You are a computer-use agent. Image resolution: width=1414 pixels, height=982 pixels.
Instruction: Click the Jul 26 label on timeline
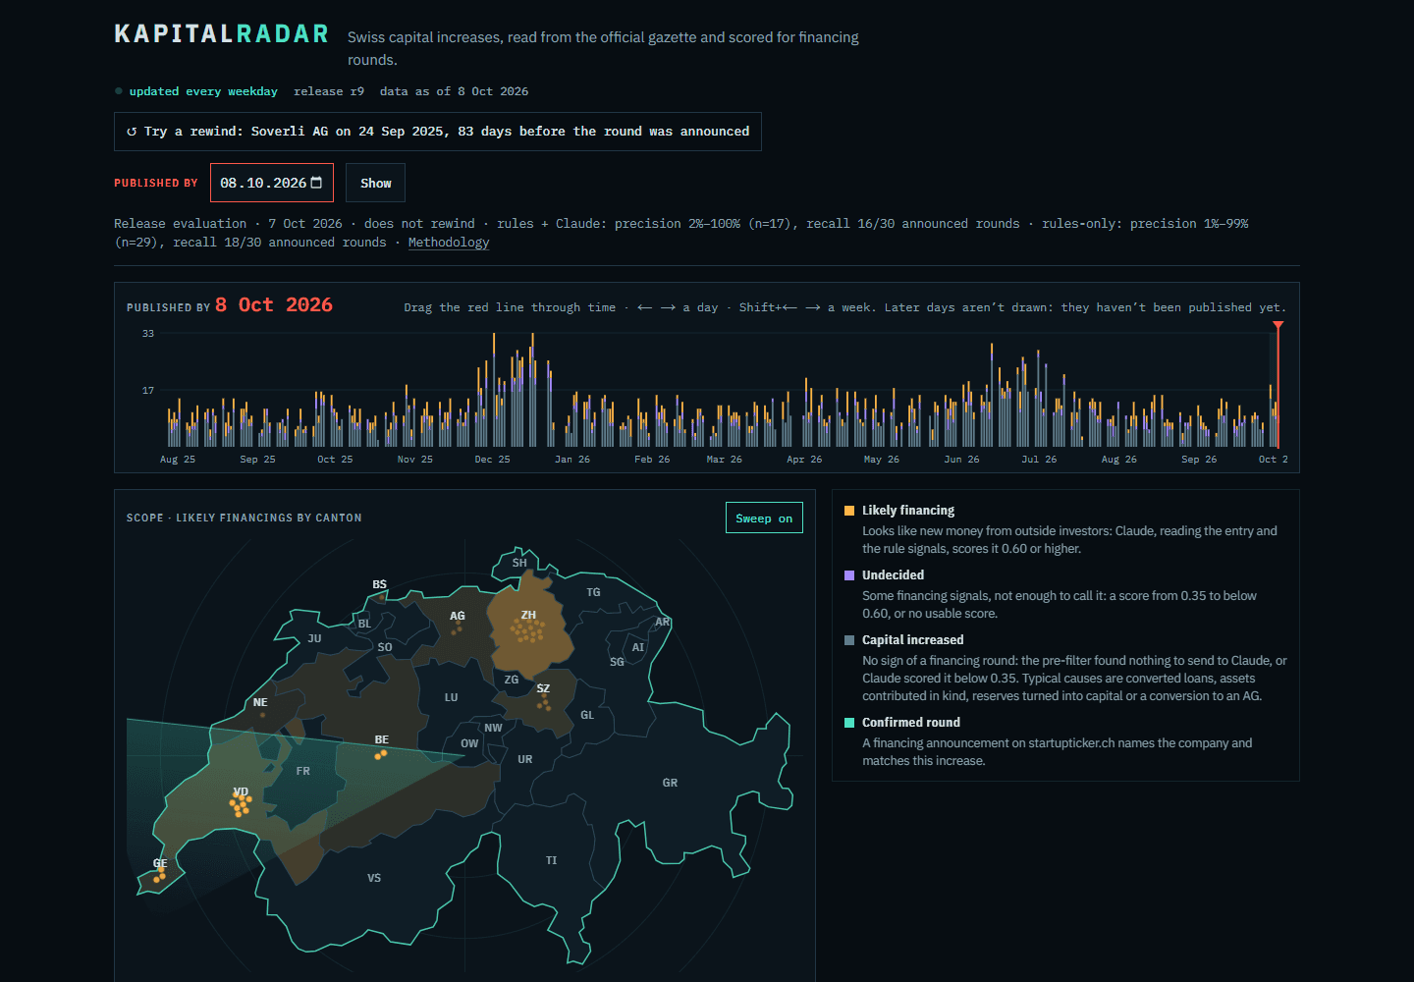(x=1039, y=460)
